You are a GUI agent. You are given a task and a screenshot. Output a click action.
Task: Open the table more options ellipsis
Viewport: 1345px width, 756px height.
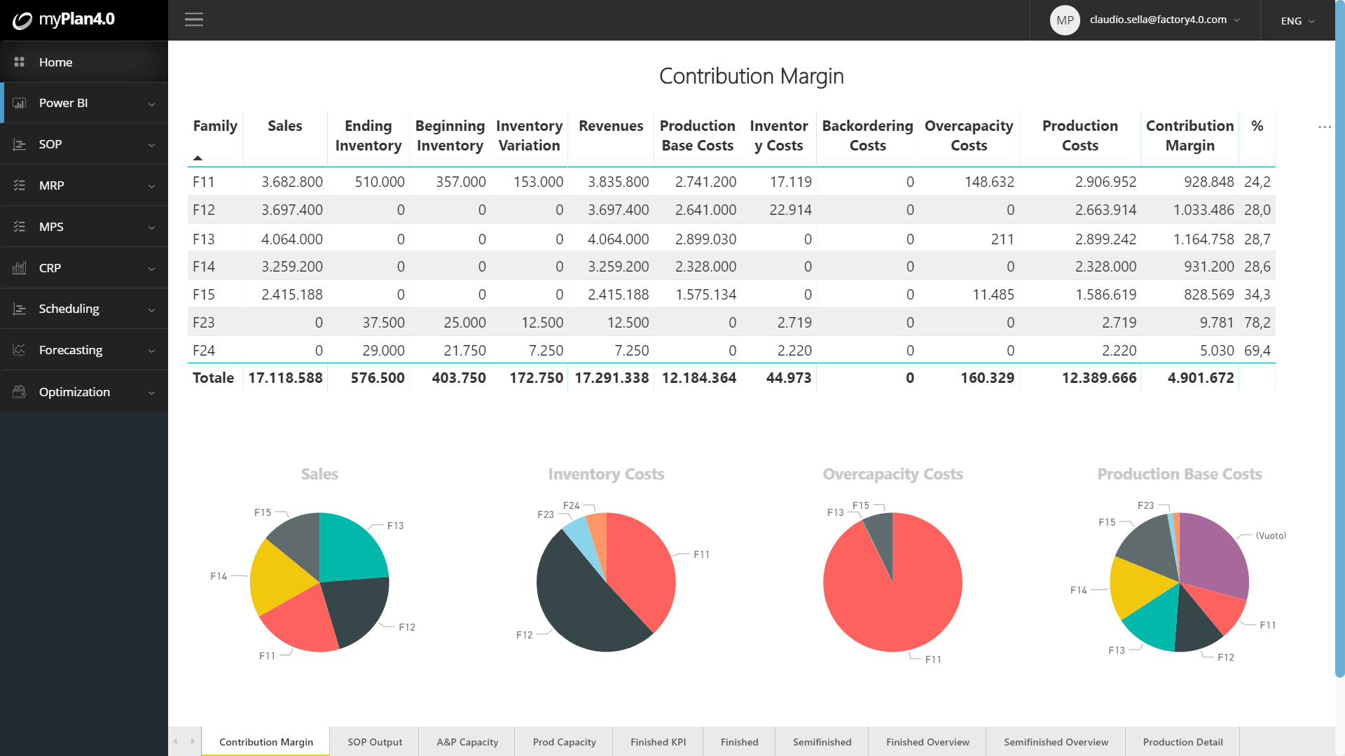[1324, 127]
